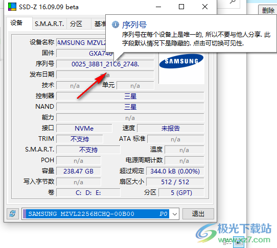This screenshot has height=248, width=277.
Task: Click the 温度 n/a field
Action: point(184,150)
